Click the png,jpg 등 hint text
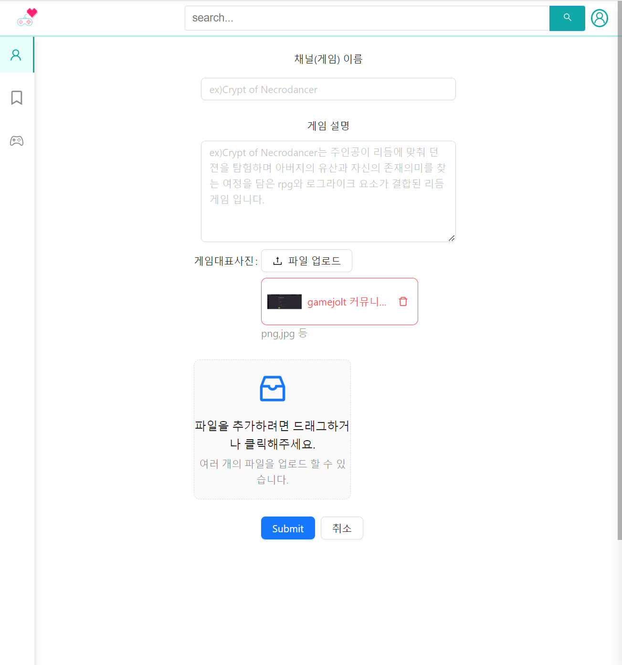 285,333
